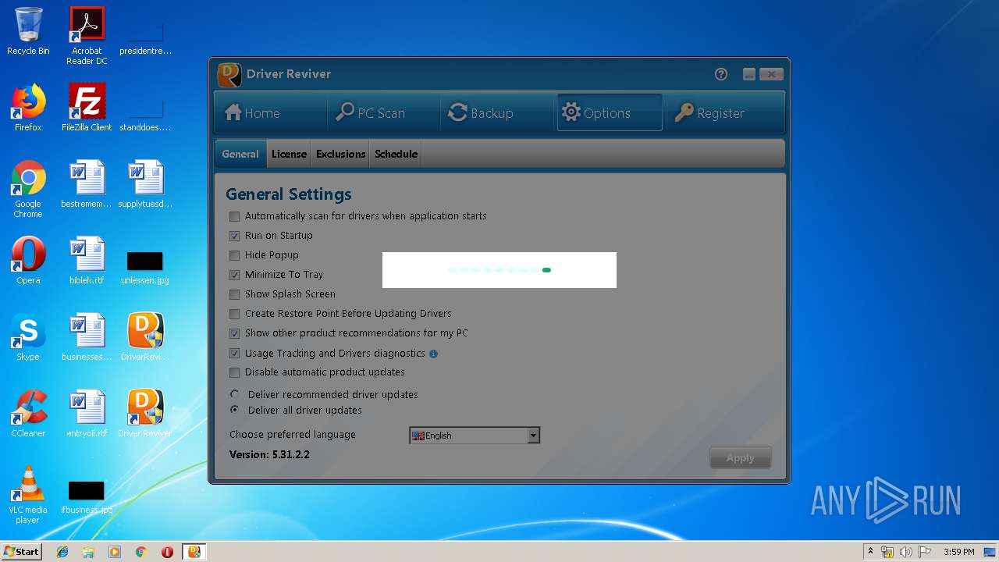Check Disable automatic product updates
The height and width of the screenshot is (562, 999).
coord(234,372)
